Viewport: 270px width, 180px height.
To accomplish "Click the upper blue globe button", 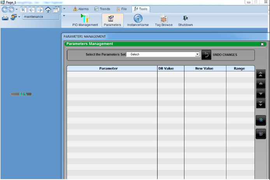I will pyautogui.click(x=261, y=120).
